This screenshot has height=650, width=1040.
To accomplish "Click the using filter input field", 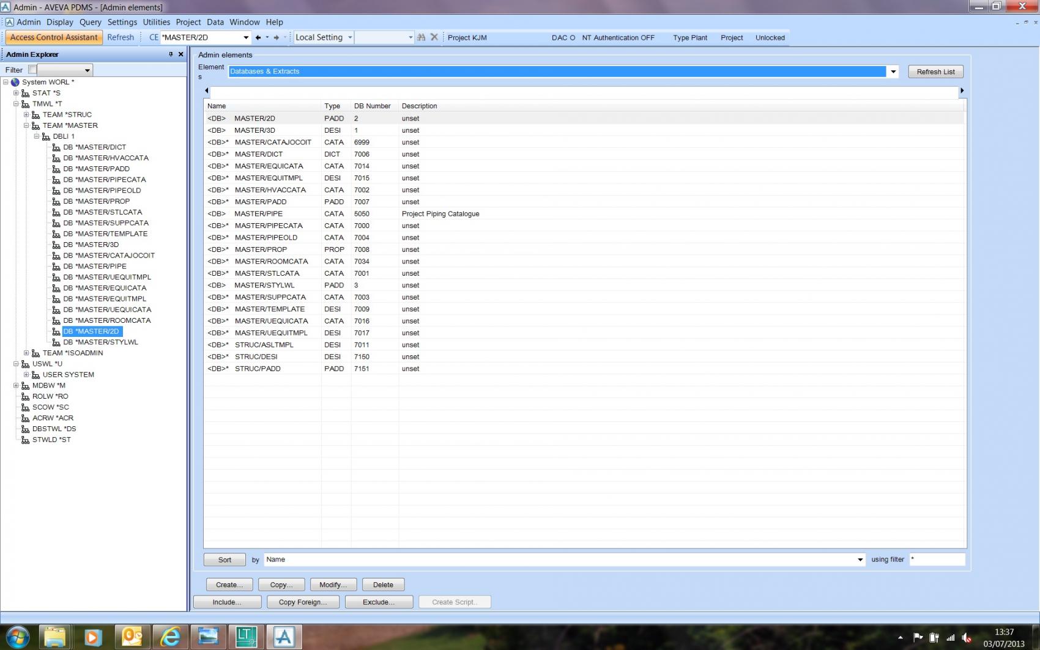I will (937, 560).
